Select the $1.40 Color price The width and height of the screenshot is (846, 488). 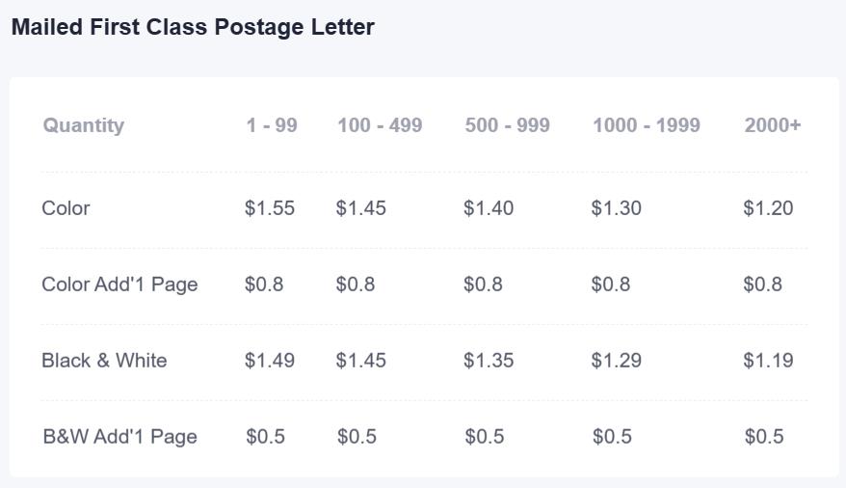point(489,208)
